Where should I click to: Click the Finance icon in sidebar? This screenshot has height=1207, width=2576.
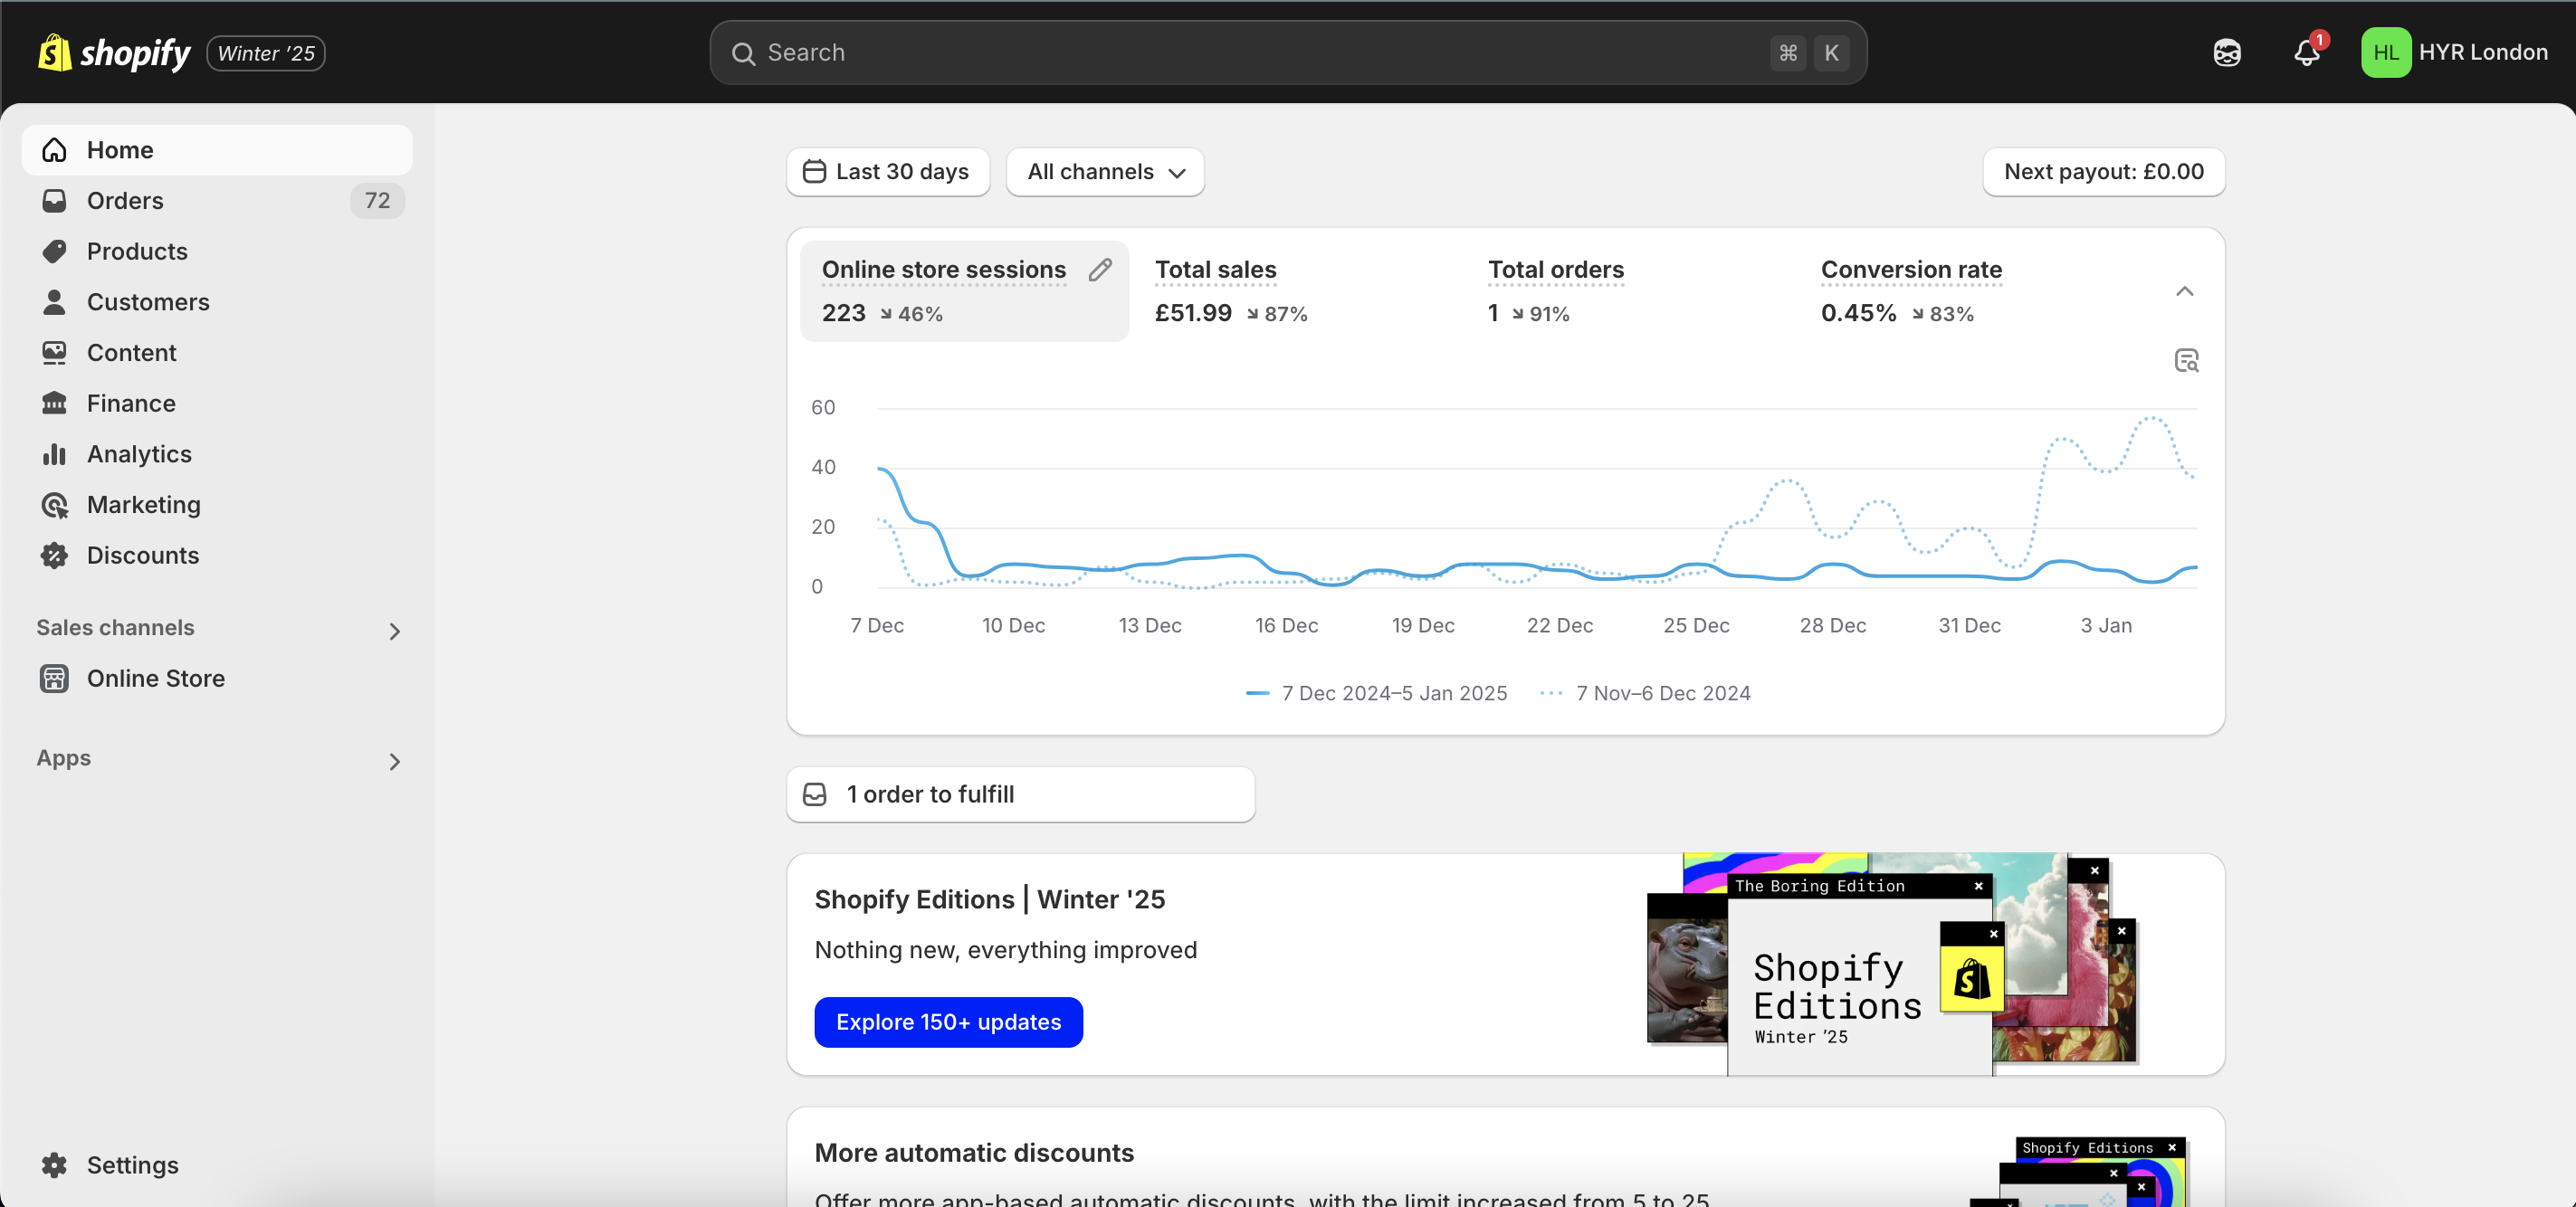pos(56,403)
